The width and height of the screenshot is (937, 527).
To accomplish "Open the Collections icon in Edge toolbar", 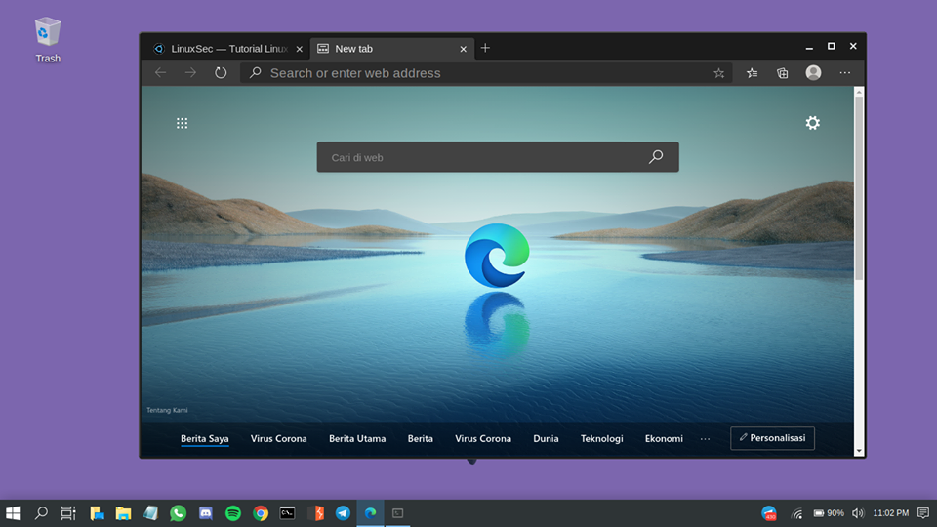I will (x=782, y=73).
